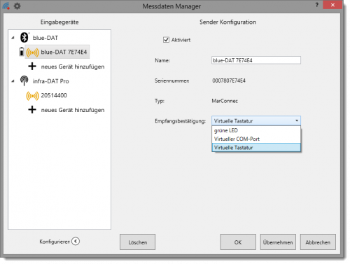350x264 pixels.
Task: Click plus icon under blue-DAT group
Action: pyautogui.click(x=32, y=67)
